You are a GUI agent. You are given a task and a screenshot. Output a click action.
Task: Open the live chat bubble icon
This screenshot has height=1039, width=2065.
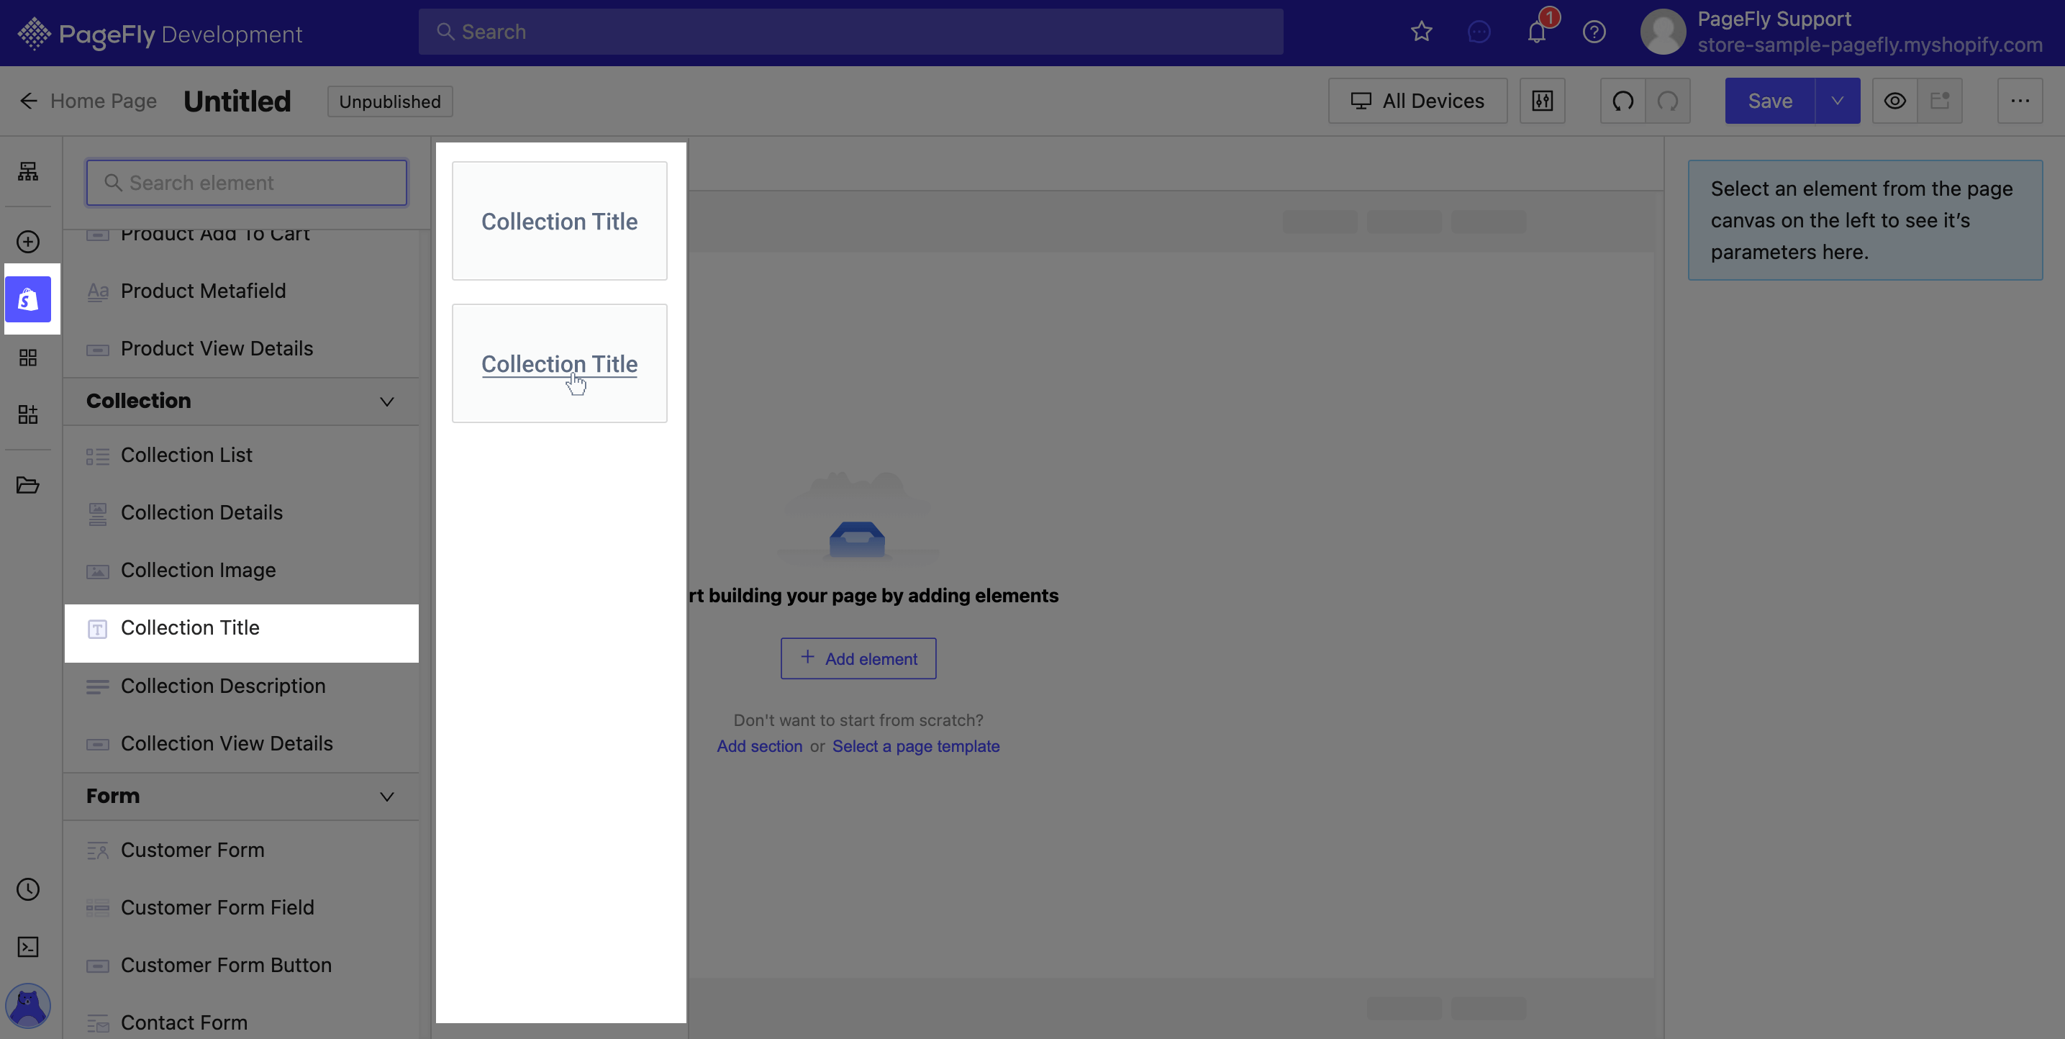pos(1479,32)
